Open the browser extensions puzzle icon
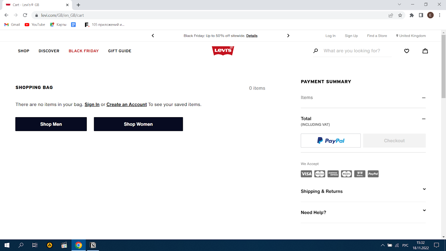Viewport: 446px width, 251px height. 412,15
